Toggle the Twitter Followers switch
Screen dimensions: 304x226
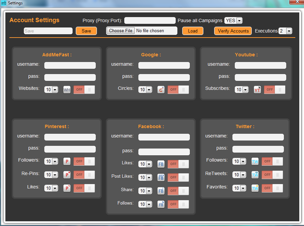[272, 161]
